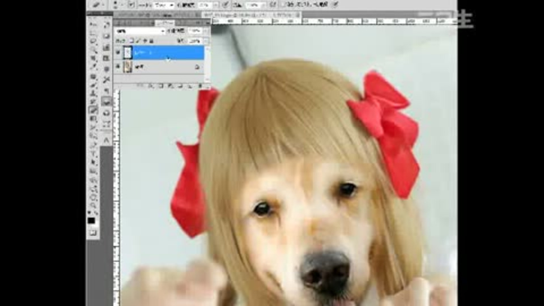This screenshot has width=544, height=306.
Task: Enable airbrush mode in options bar
Action: [273, 5]
